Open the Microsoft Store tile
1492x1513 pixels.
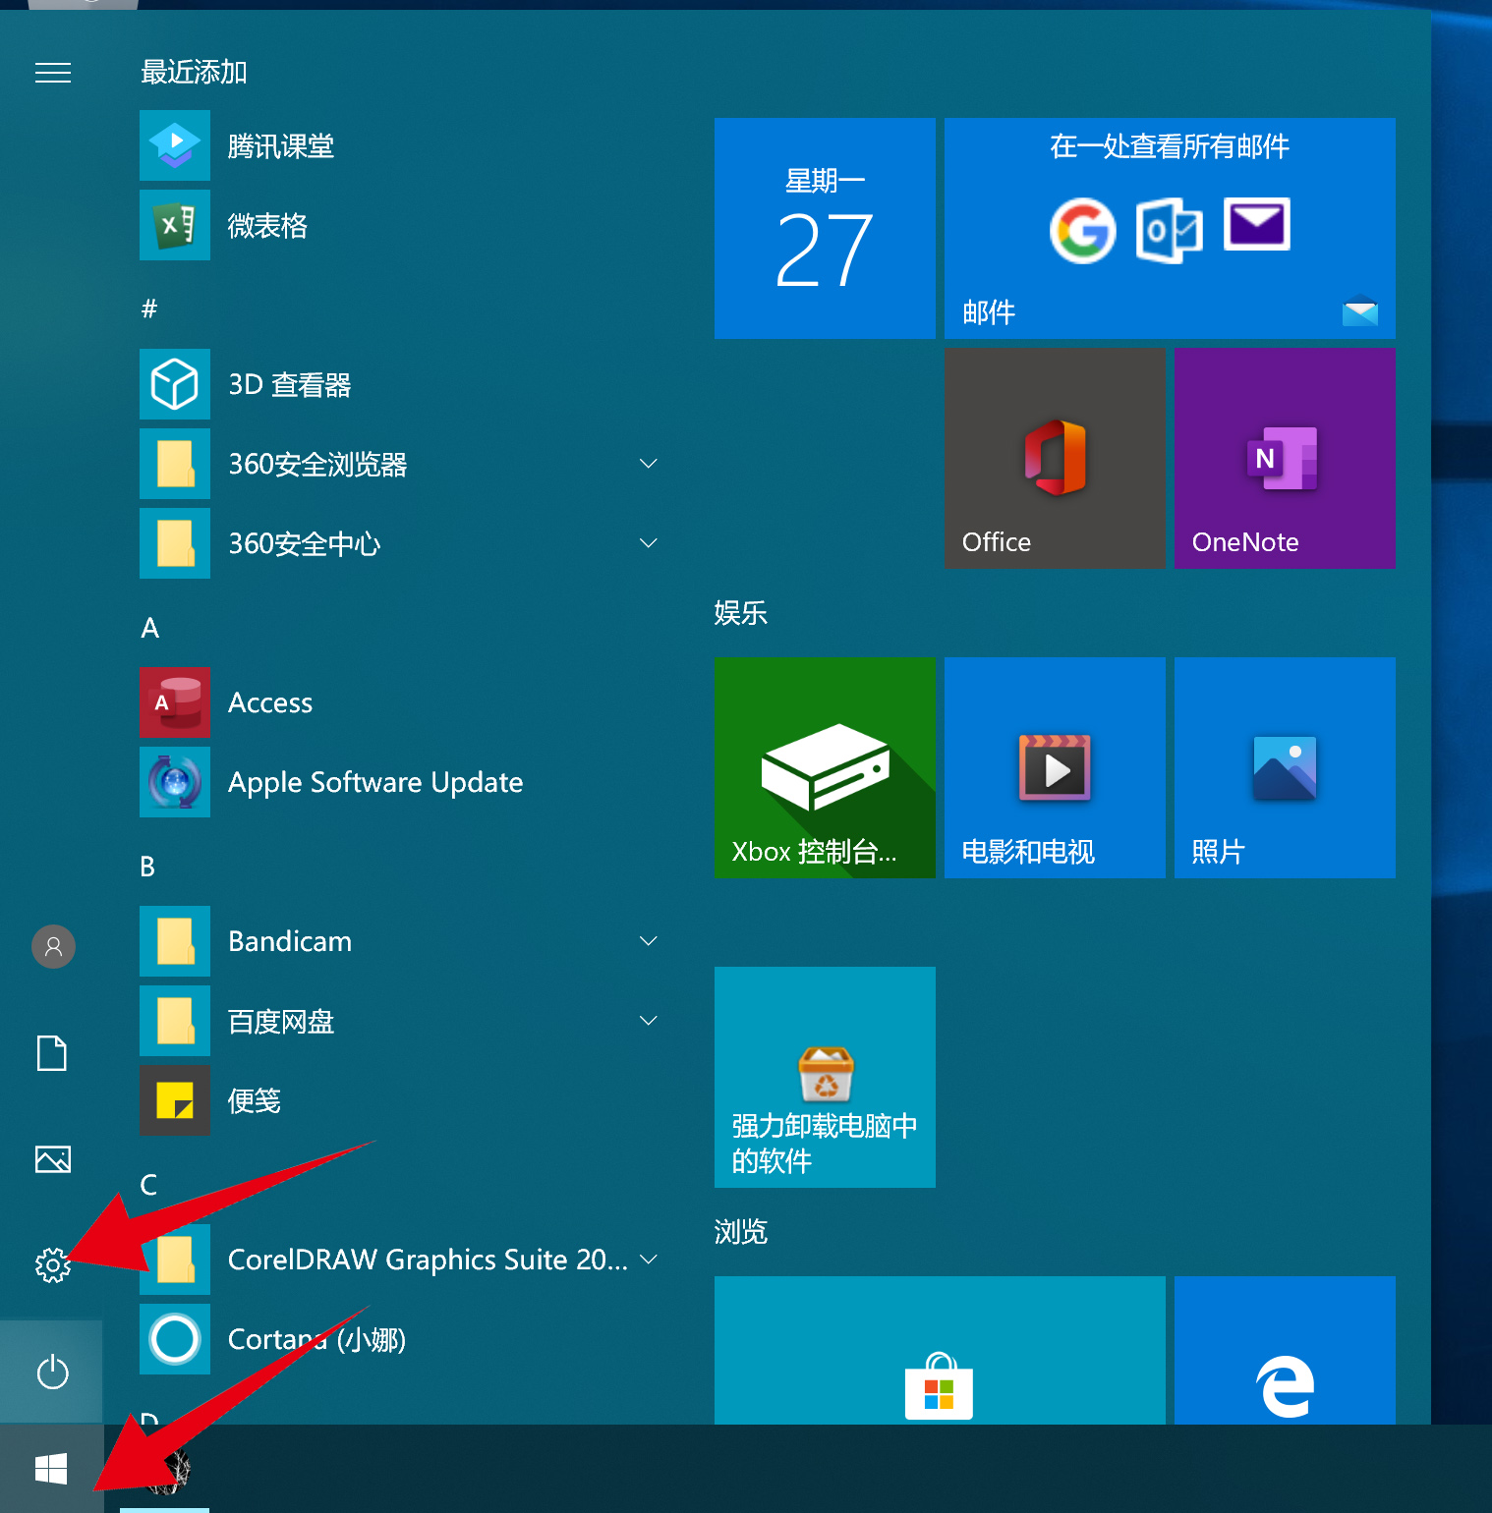(940, 1351)
